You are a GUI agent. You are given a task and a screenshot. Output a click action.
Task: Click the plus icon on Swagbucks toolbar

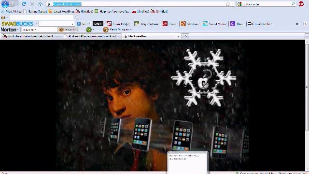(305, 24)
